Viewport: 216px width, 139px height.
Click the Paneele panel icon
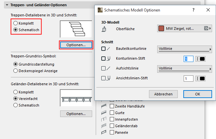tap(104, 132)
